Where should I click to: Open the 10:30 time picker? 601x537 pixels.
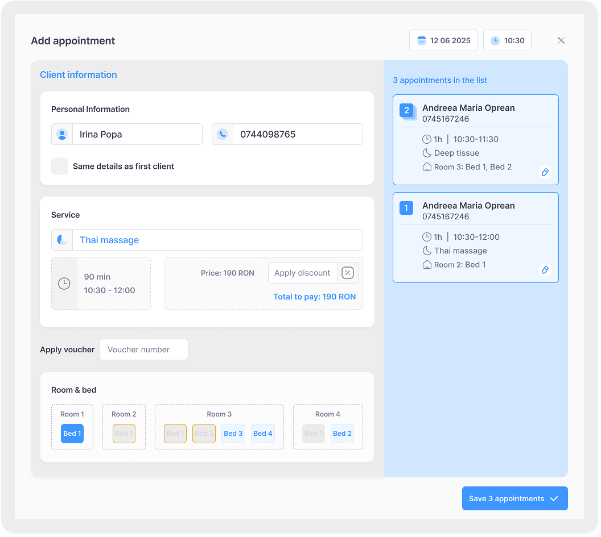coord(507,41)
